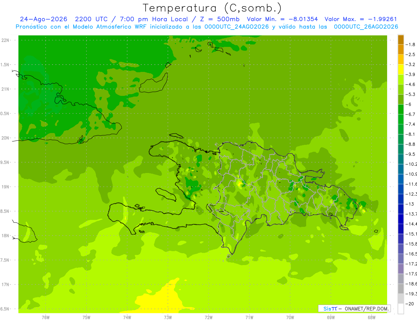Click the '-3.9' colorbar value
The image size is (417, 322).
(410, 74)
